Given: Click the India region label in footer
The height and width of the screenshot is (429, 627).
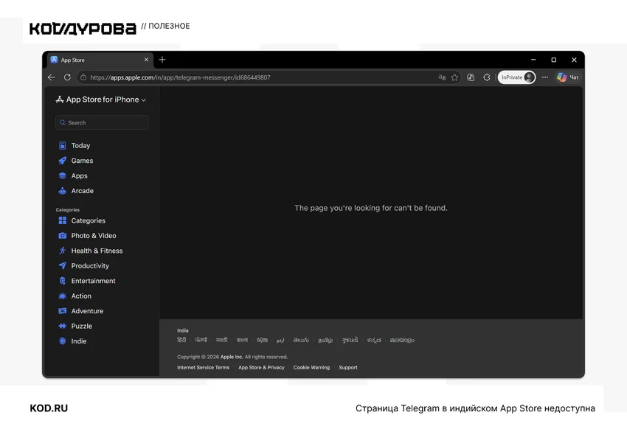Looking at the screenshot, I should click(183, 330).
